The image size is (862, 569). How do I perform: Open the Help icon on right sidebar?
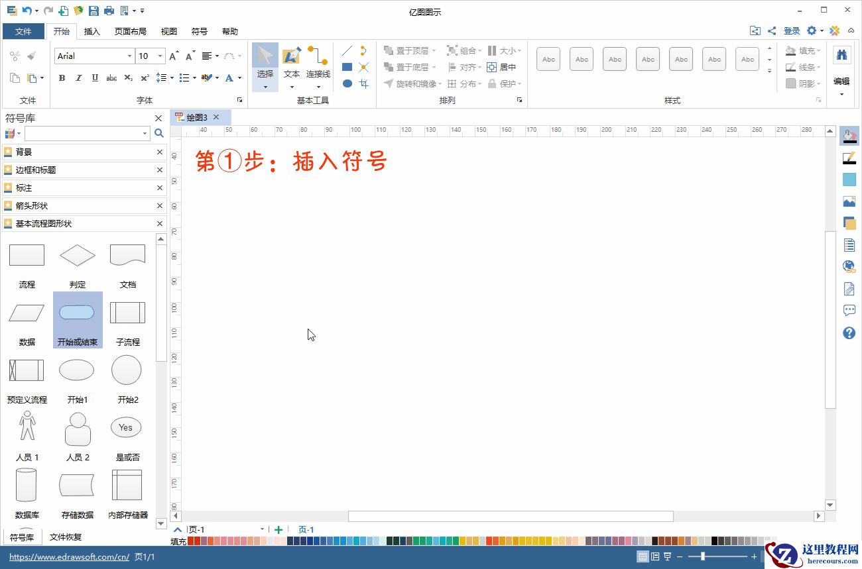[849, 333]
